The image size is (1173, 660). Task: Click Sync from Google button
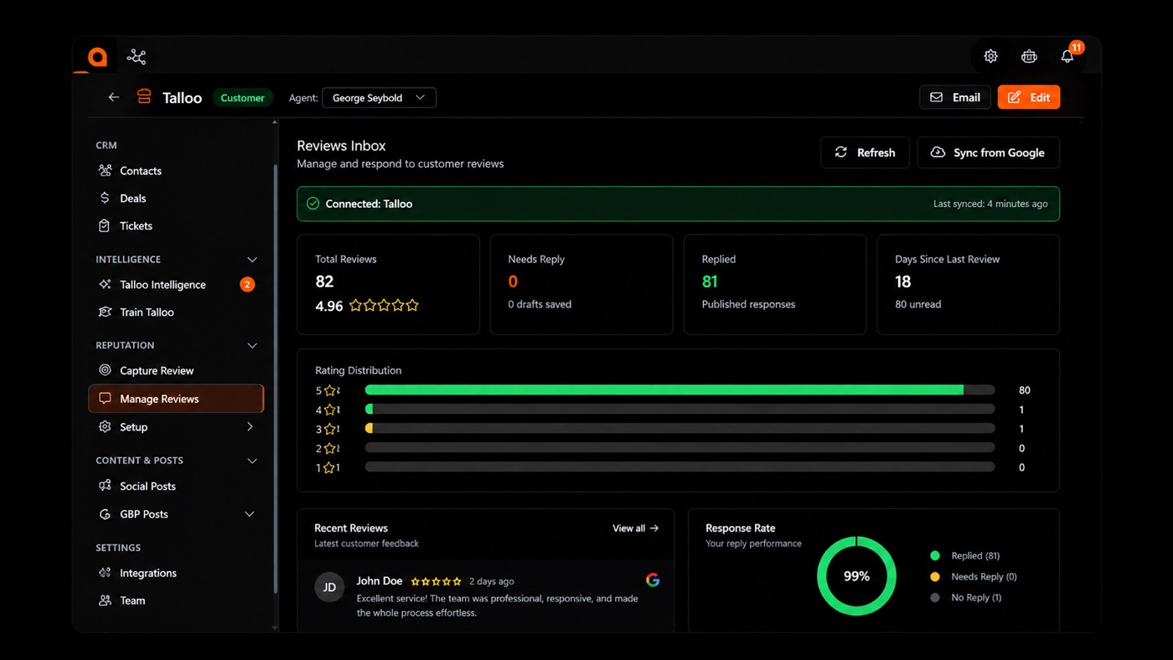[x=989, y=152]
